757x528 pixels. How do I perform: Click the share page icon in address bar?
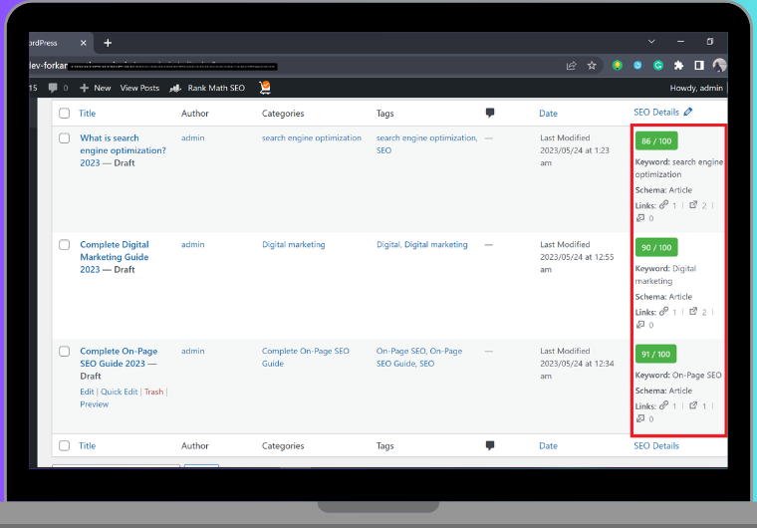tap(571, 66)
